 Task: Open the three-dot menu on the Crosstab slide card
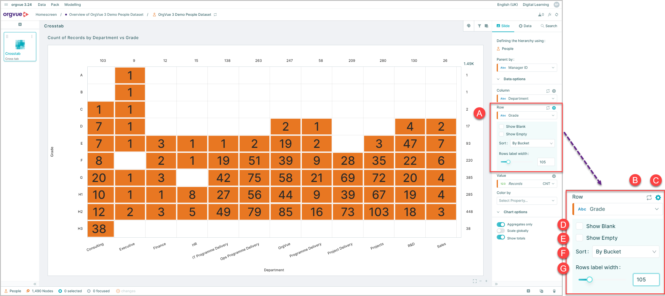pos(32,36)
